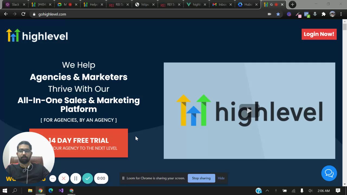Open Windows taskbar search
Viewport: 347px width, 195px height.
click(15, 191)
